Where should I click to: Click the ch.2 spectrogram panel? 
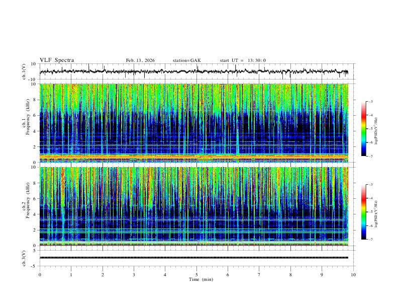(x=194, y=206)
